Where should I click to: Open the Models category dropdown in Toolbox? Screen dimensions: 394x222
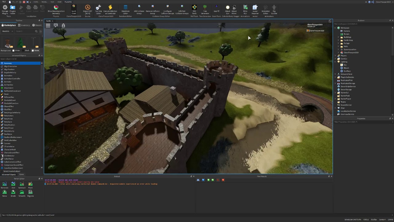7,31
